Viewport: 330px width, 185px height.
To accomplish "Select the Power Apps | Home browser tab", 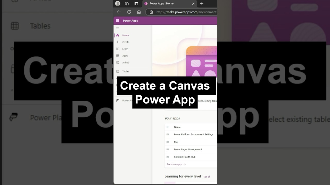I will pos(169,4).
